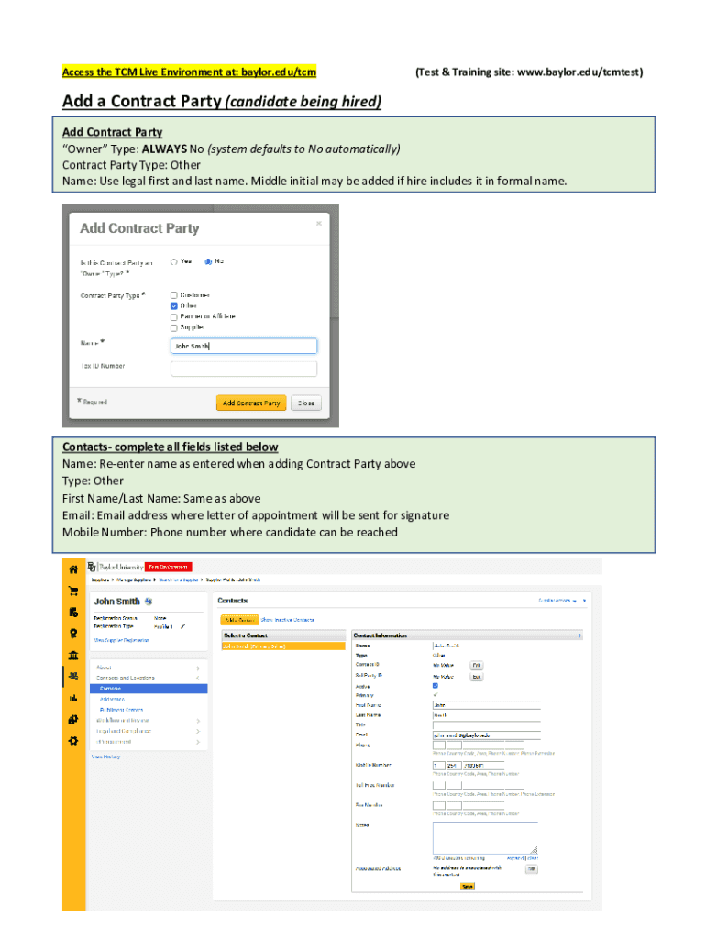
Task: Open the ribbon award icon in the sidebar
Action: click(x=73, y=634)
